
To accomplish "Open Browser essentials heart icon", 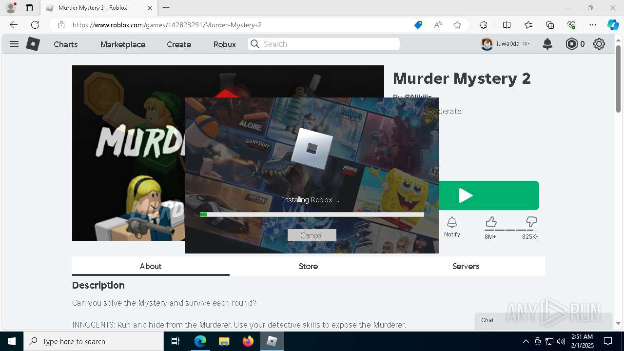I will click(x=571, y=25).
